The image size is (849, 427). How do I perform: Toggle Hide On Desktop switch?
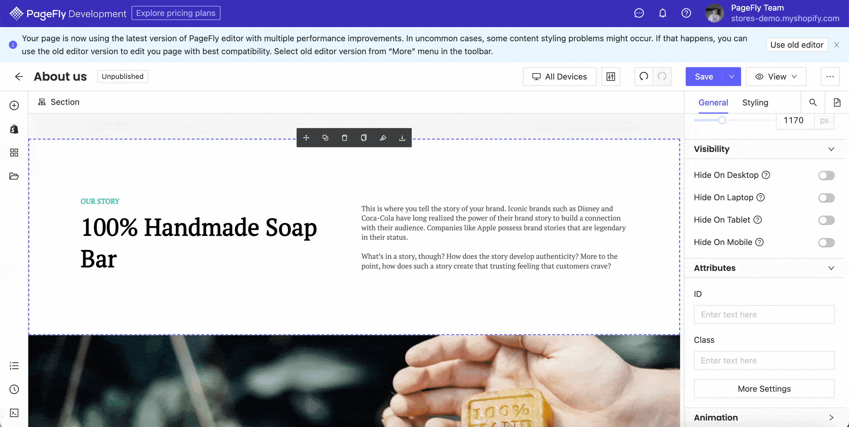pyautogui.click(x=826, y=176)
